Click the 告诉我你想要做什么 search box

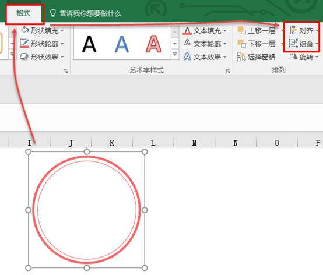[x=86, y=13]
